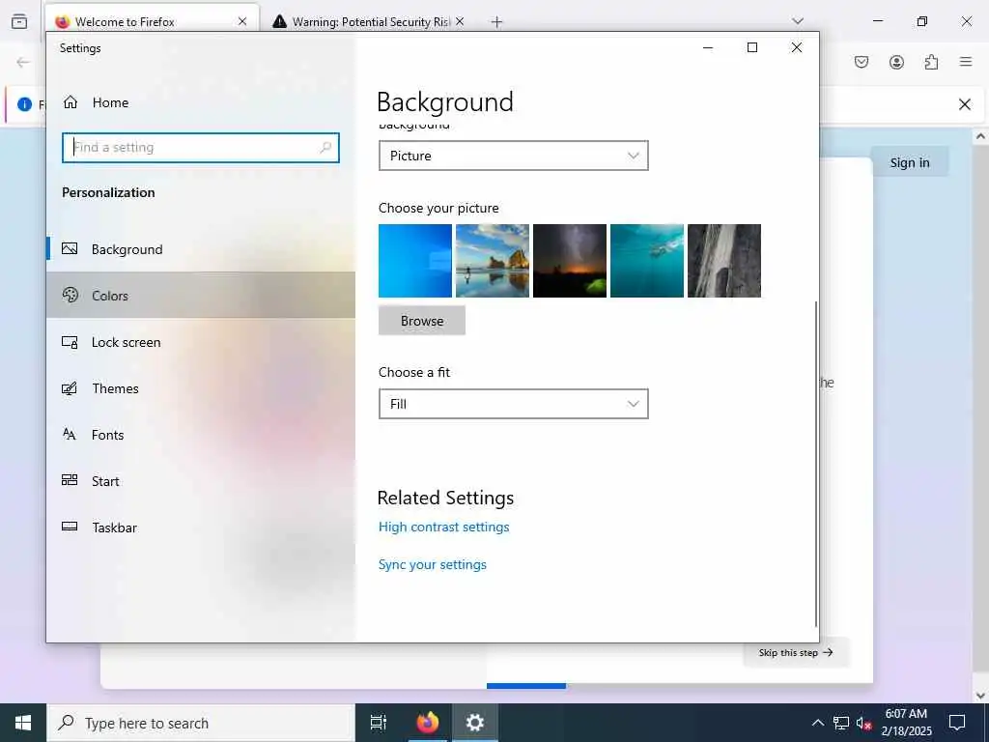989x742 pixels.
Task: Click the search magnifier in Find a setting
Action: 325,148
